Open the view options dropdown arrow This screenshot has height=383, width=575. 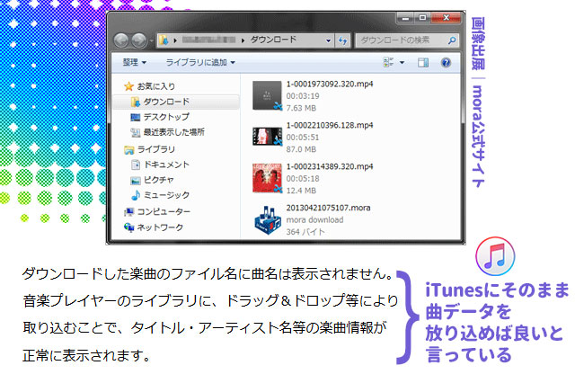click(402, 63)
